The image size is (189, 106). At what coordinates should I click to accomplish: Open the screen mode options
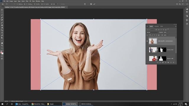tap(2, 59)
